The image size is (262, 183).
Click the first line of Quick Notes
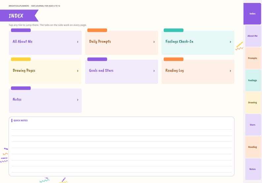(x=121, y=127)
